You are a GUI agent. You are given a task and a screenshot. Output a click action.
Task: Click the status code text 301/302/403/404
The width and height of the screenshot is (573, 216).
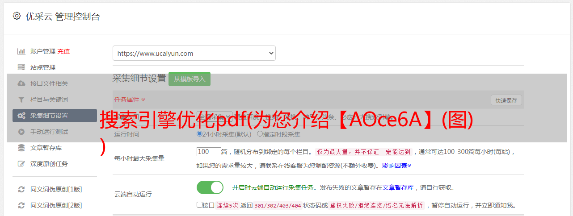(x=278, y=206)
